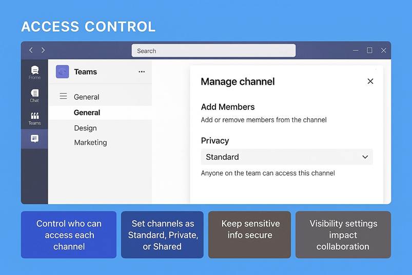412x275 pixels.
Task: Open the Marketing channel
Action: [x=90, y=142]
